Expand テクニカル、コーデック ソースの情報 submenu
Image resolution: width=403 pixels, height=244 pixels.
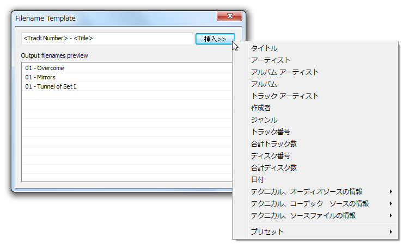[315, 203]
